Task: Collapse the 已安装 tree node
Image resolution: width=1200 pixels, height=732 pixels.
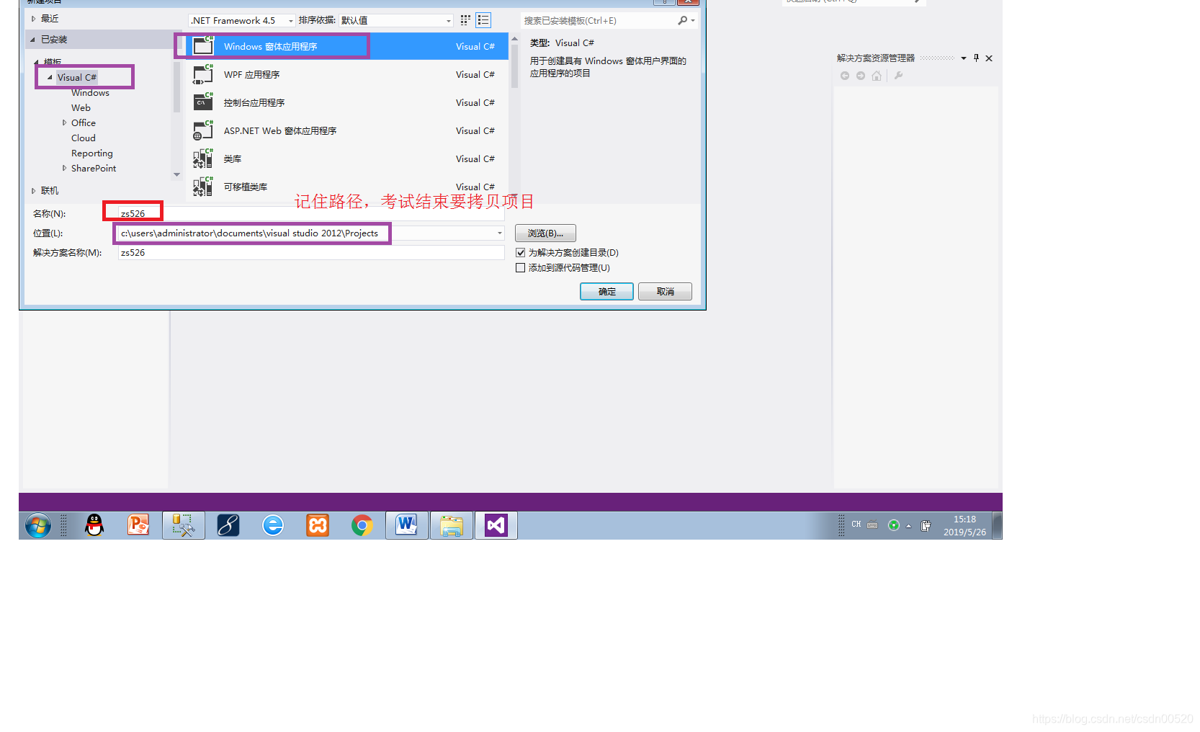Action: [33, 40]
